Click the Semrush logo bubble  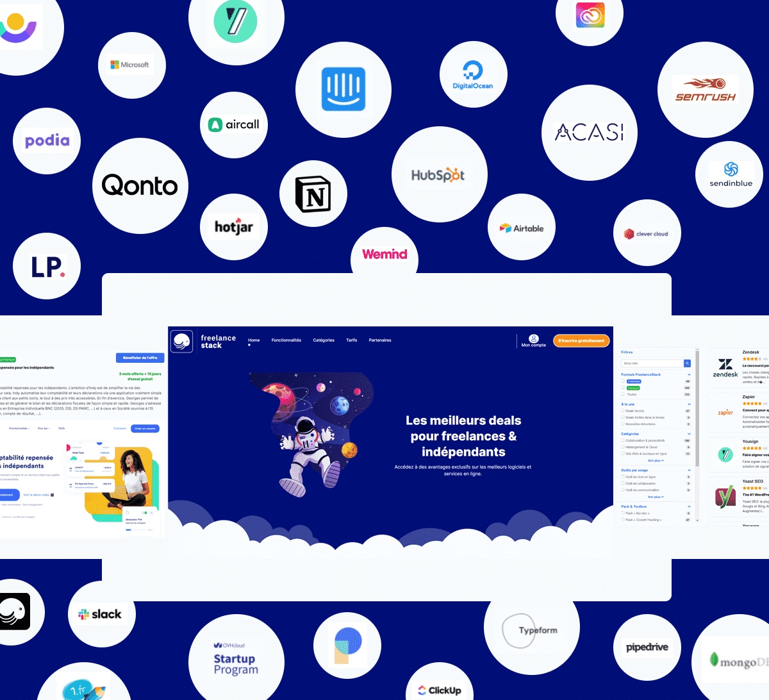click(x=706, y=90)
